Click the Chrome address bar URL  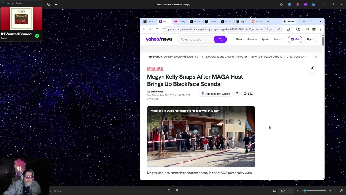(x=221, y=29)
